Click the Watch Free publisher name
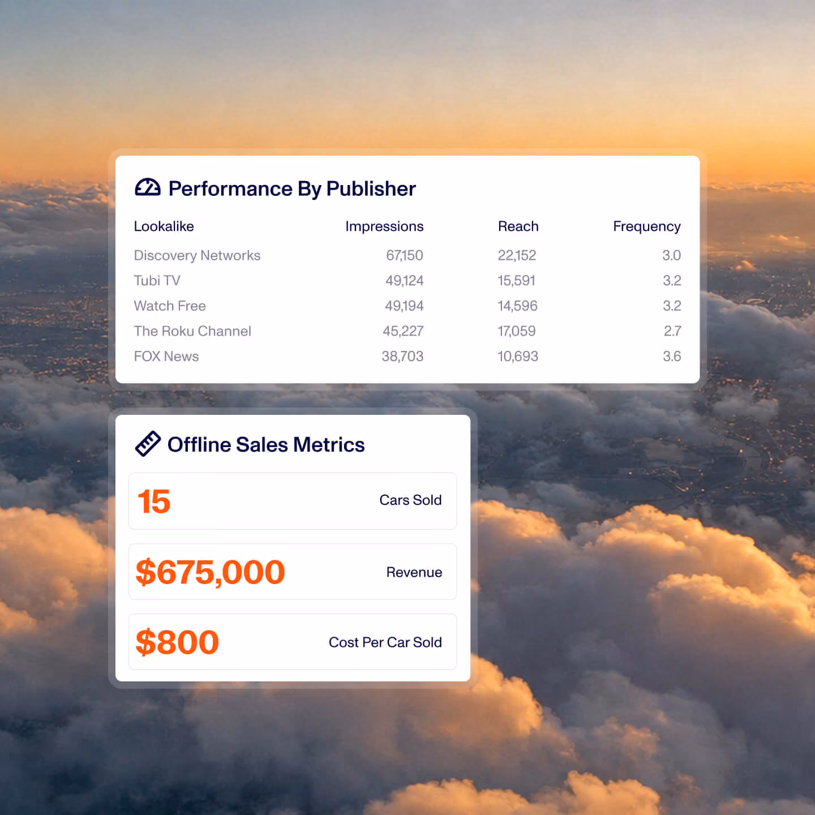815x815 pixels. click(x=170, y=306)
